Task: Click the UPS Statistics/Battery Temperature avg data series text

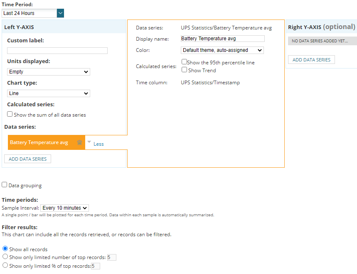Action: [x=227, y=28]
